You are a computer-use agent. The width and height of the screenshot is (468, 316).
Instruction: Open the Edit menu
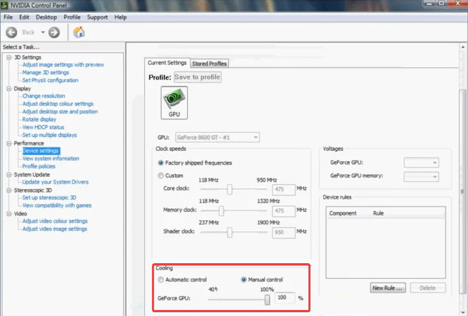(x=24, y=17)
